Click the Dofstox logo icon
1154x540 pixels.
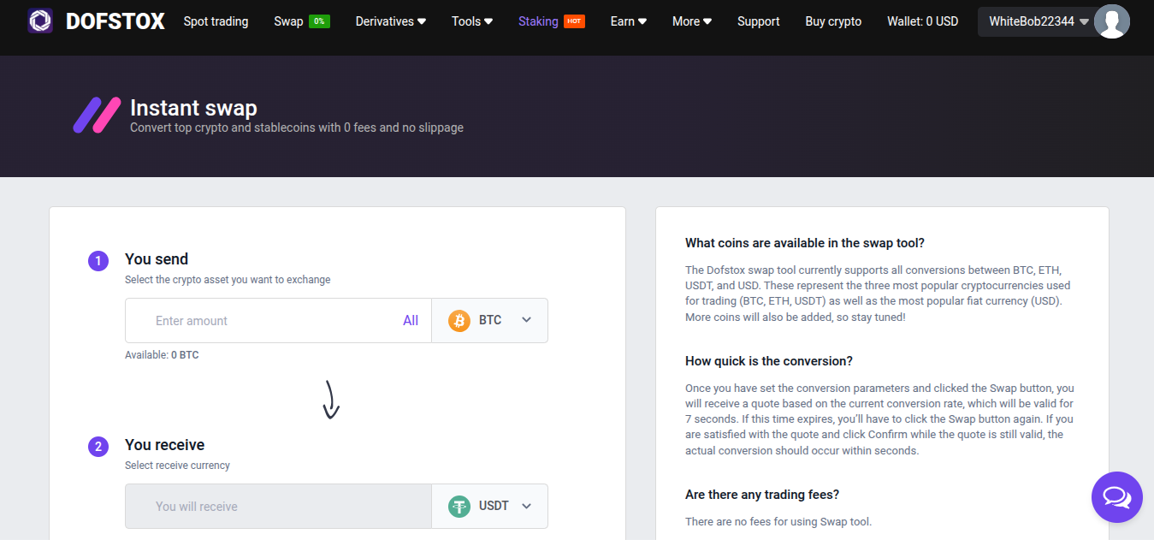tap(40, 21)
